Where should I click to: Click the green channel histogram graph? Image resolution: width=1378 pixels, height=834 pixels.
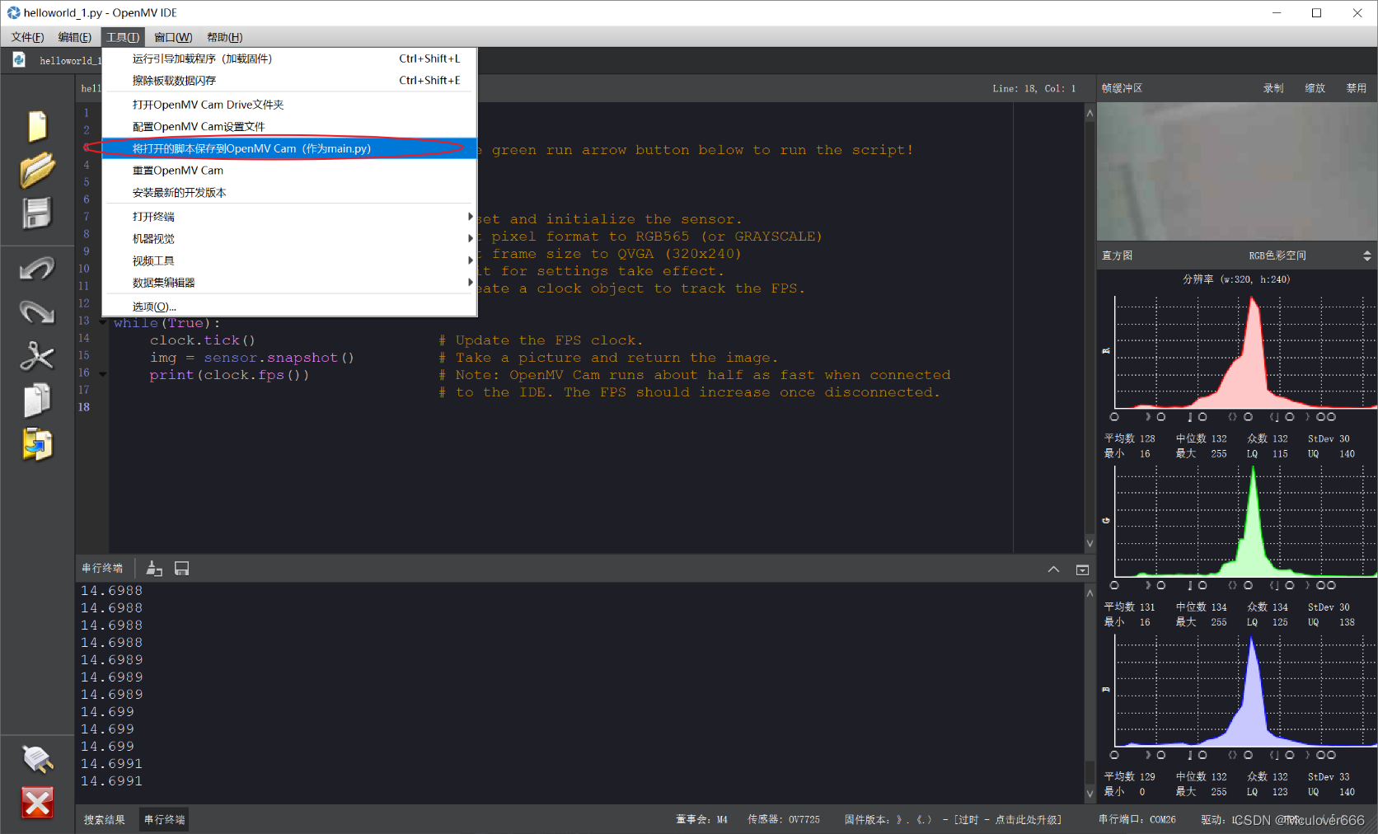(1246, 521)
